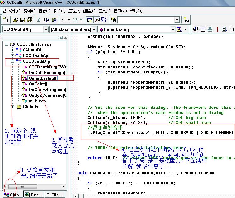Click editor horizontal scrollbar left arrow

76,196
